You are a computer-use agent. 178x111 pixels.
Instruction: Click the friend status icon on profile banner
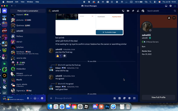pos(169,18)
